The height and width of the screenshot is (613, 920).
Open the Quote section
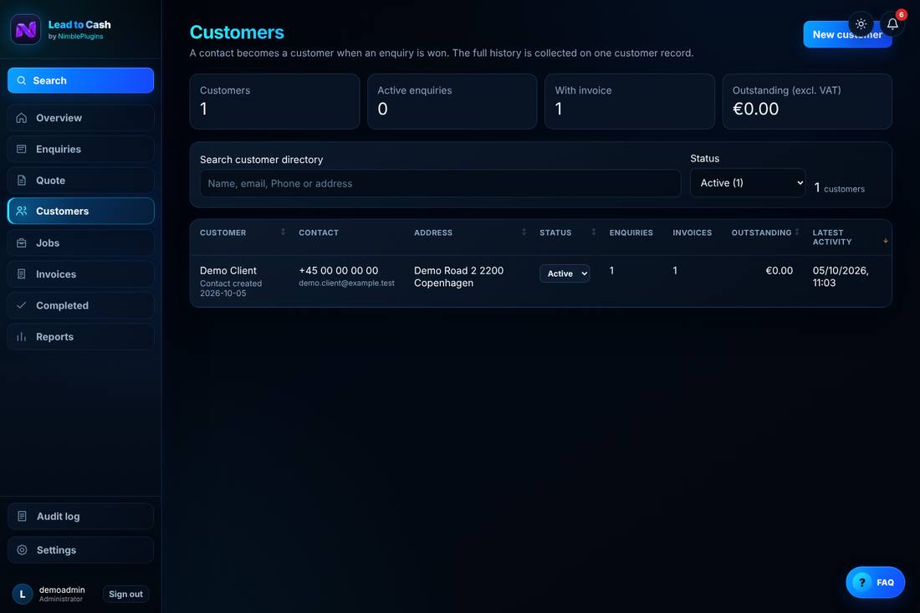(x=81, y=180)
